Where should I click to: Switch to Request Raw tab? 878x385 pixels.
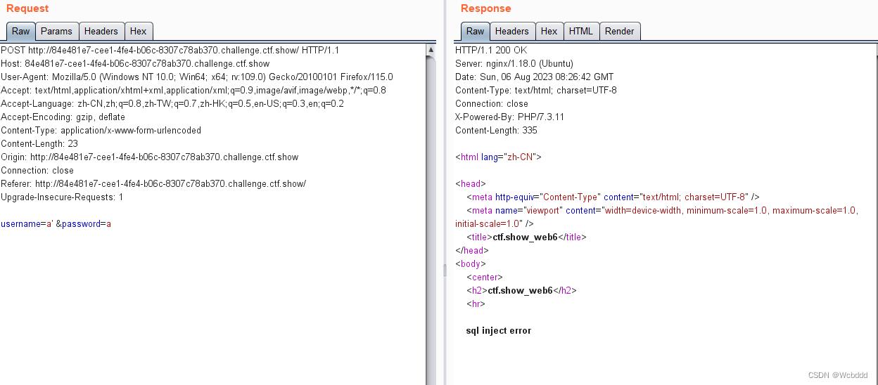[x=20, y=31]
